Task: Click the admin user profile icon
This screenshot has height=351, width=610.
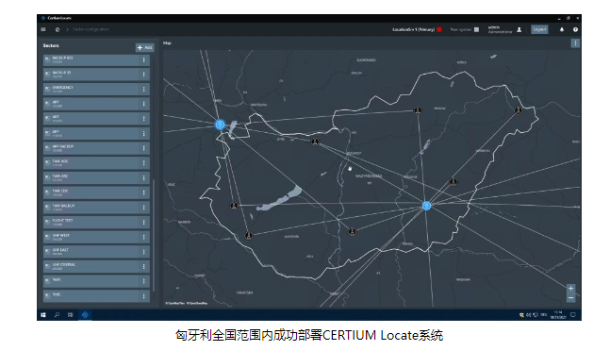Action: pos(519,29)
